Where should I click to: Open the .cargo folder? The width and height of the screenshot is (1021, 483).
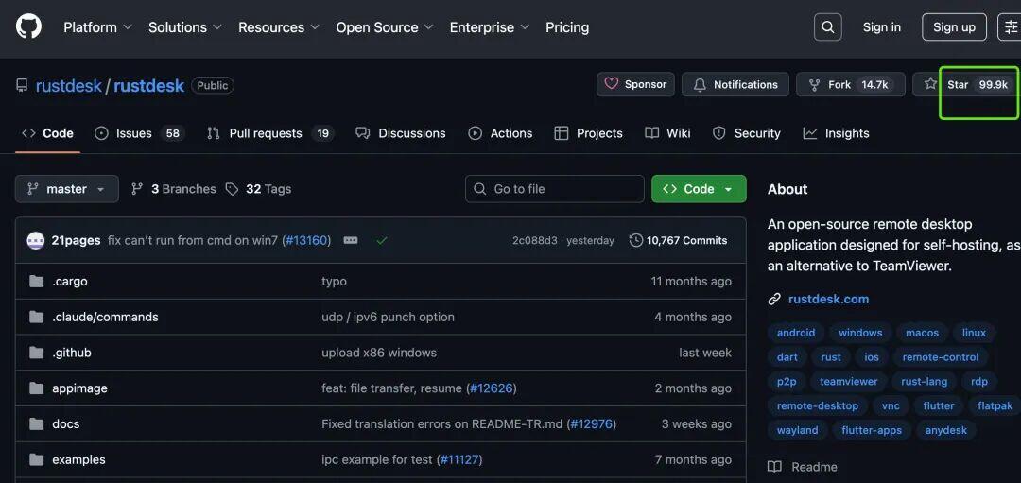(70, 281)
